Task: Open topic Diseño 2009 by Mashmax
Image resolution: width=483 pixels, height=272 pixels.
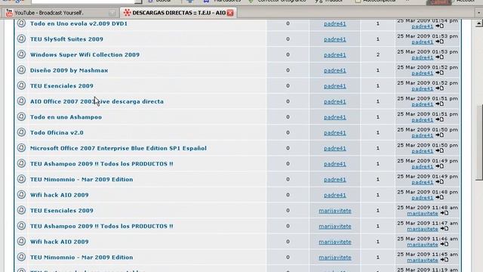Action: click(x=69, y=70)
